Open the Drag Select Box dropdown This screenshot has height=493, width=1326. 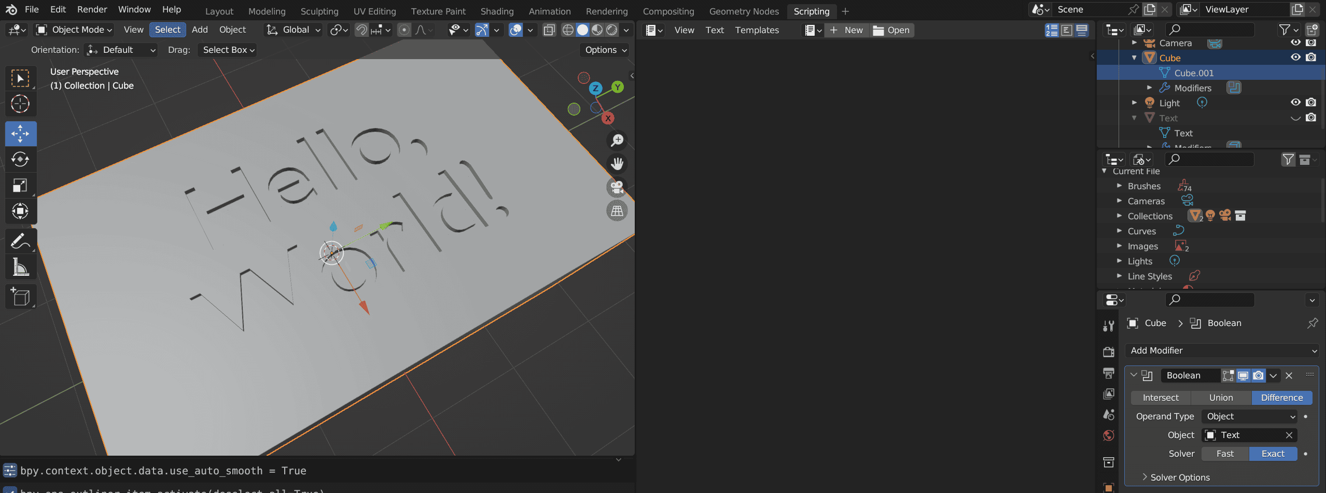click(228, 50)
